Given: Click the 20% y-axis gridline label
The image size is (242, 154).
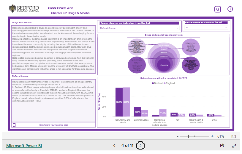Looking at the screenshot, I should [x=104, y=107].
